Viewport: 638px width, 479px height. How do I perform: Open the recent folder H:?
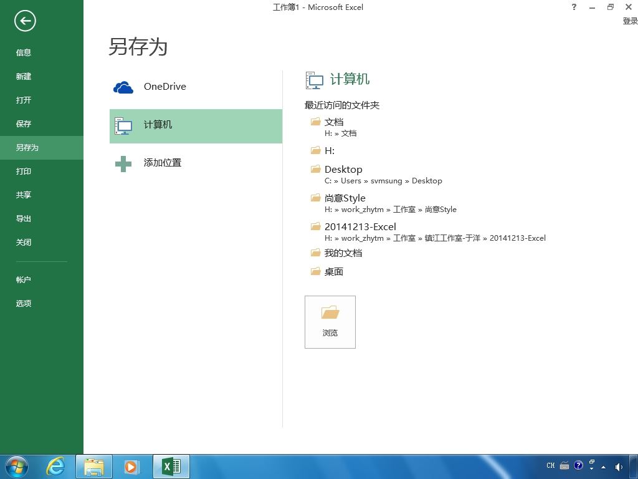(330, 151)
